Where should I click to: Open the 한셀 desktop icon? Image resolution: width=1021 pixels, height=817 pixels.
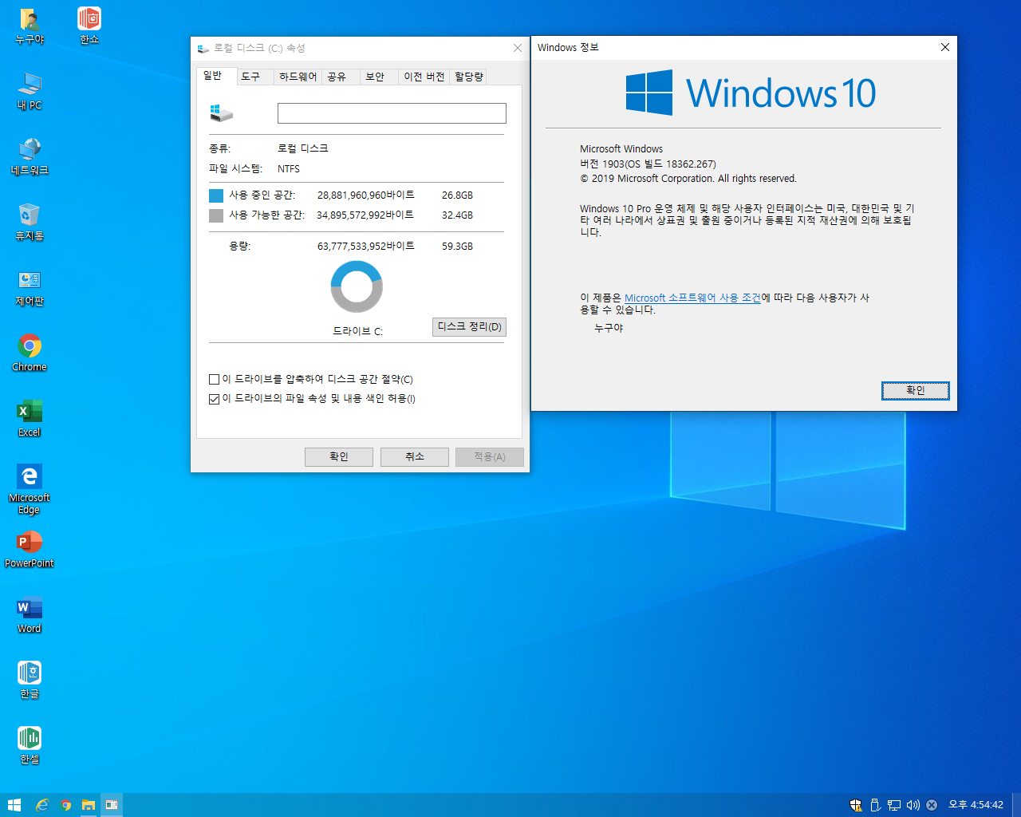30,745
